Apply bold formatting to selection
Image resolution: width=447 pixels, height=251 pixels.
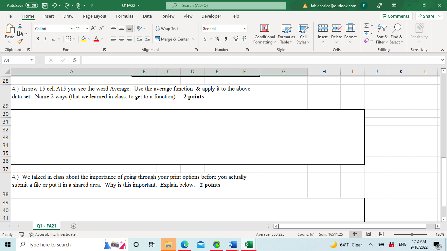[x=37, y=39]
